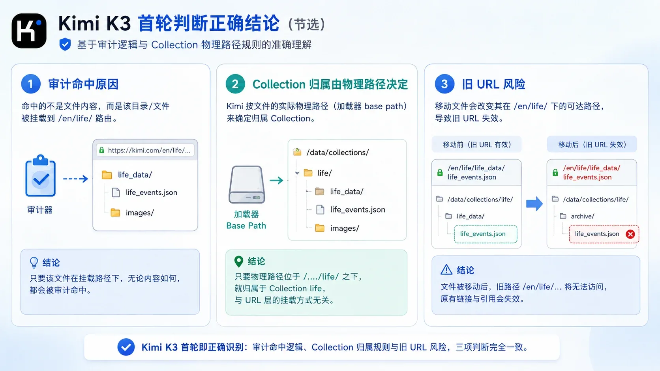
Task: Click the archive/ row in after-move card
Action: click(x=577, y=216)
